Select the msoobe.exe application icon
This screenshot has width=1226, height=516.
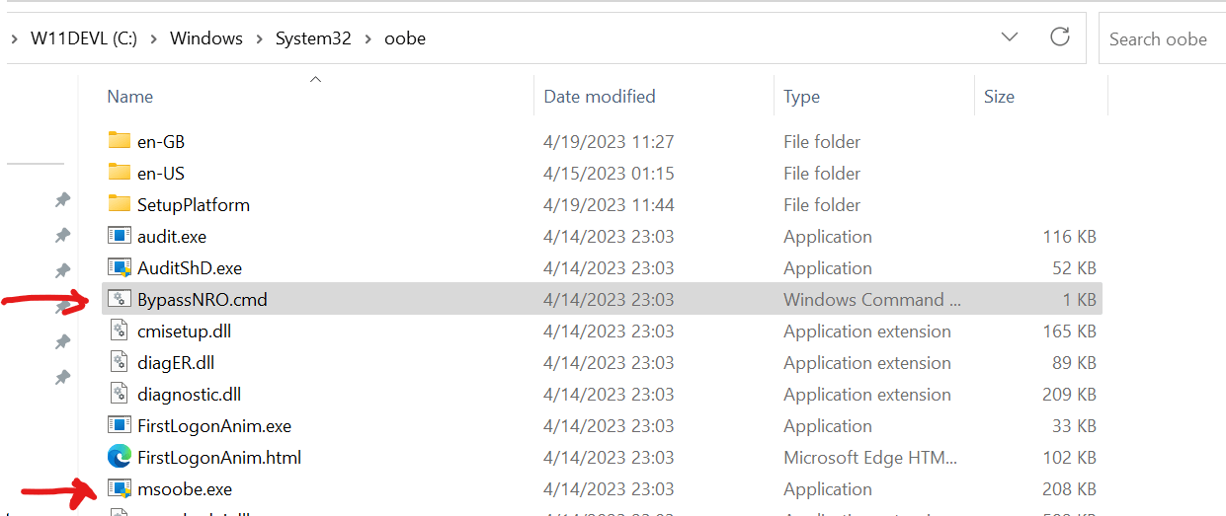coord(120,488)
